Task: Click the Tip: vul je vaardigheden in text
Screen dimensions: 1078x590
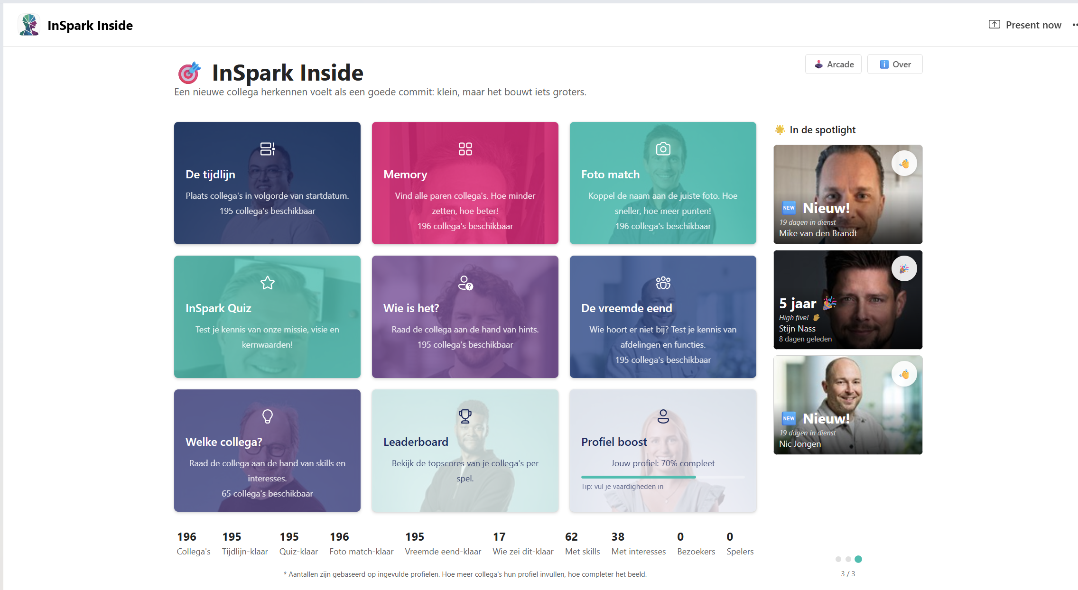Action: click(622, 486)
